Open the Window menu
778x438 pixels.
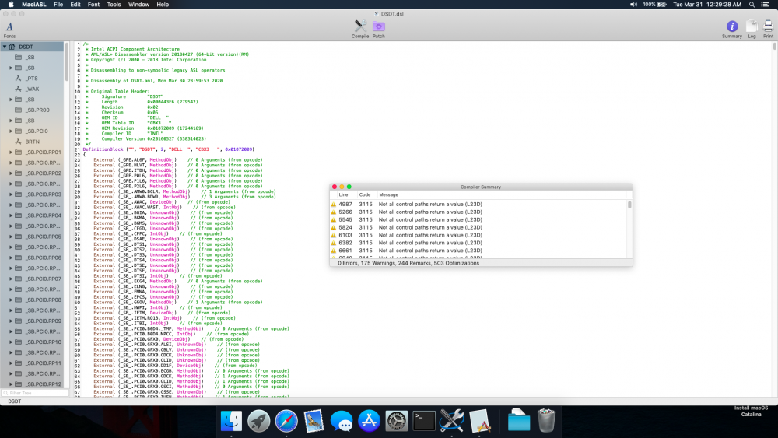[138, 5]
